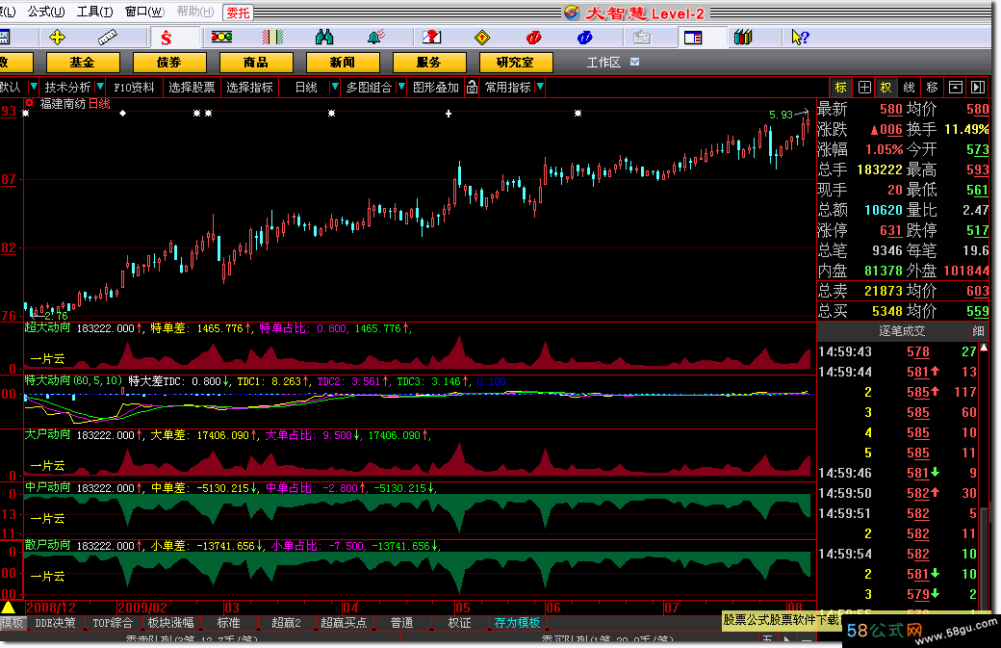The width and height of the screenshot is (1001, 648).
Task: Select the ruler measuring tool icon
Action: tap(107, 38)
